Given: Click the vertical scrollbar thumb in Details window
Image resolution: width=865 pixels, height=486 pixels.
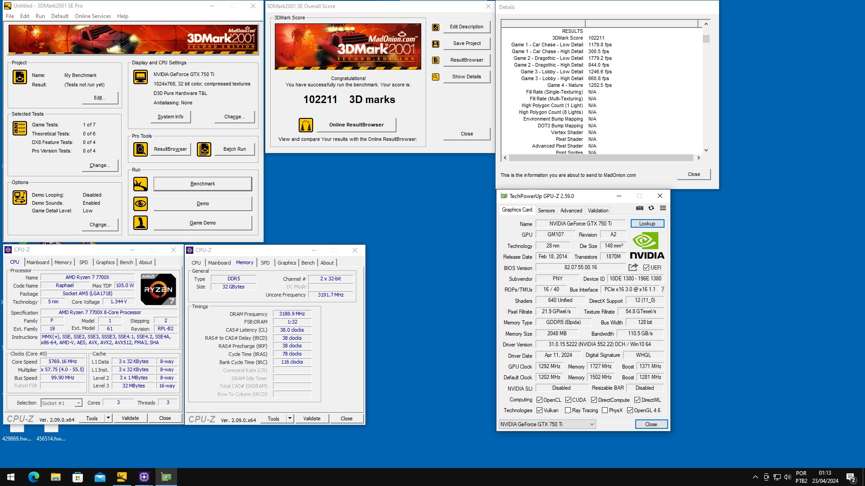Looking at the screenshot, I should coord(706,39).
